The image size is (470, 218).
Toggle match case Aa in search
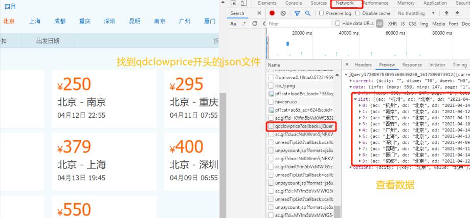[x=233, y=24]
